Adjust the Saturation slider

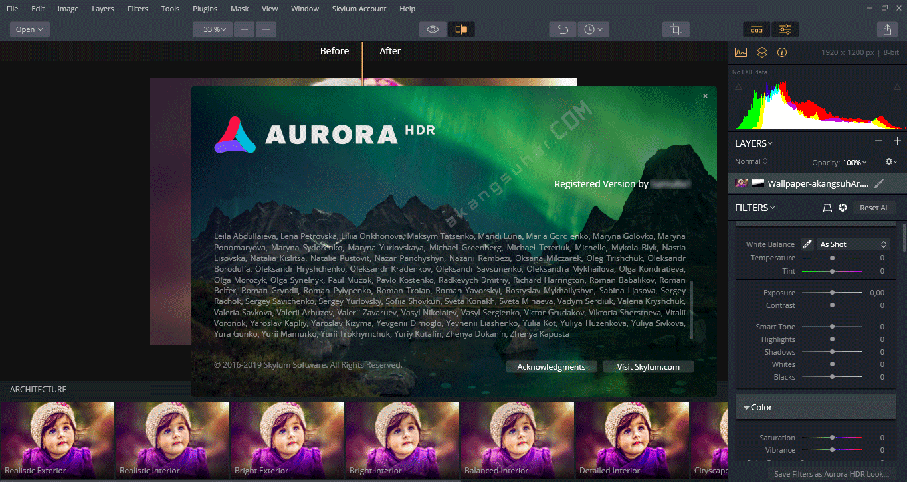tap(832, 438)
